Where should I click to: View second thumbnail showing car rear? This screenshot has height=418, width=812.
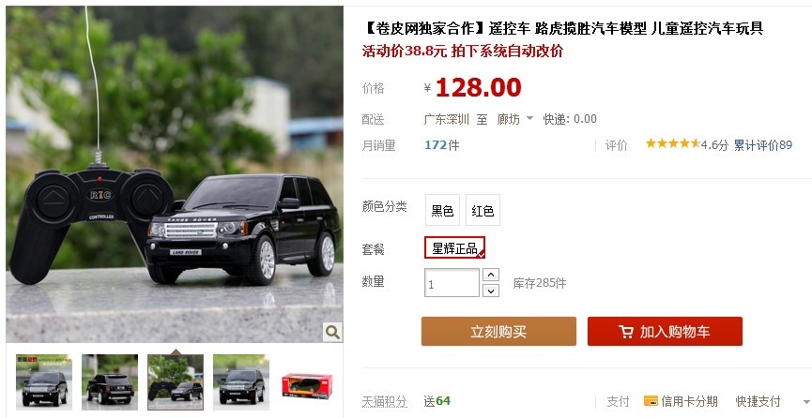(x=110, y=381)
